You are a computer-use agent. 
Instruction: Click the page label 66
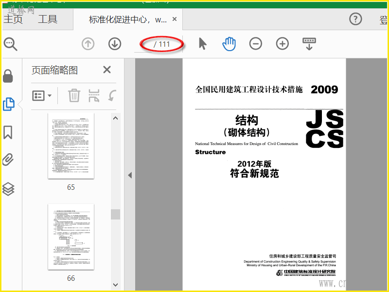[71, 278]
